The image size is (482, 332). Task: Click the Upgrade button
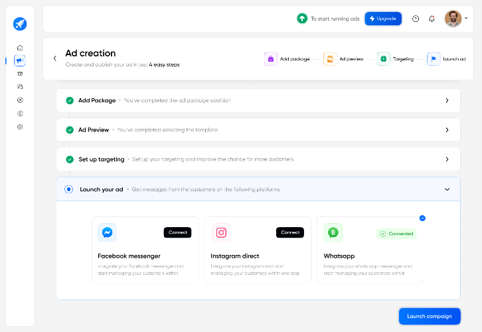pyautogui.click(x=383, y=19)
